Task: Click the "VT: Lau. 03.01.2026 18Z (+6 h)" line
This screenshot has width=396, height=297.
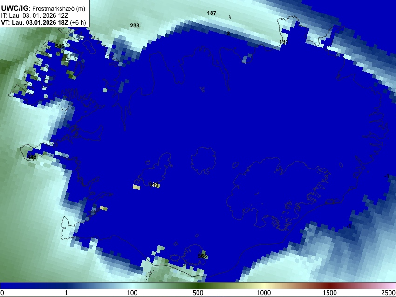Action: [x=43, y=22]
